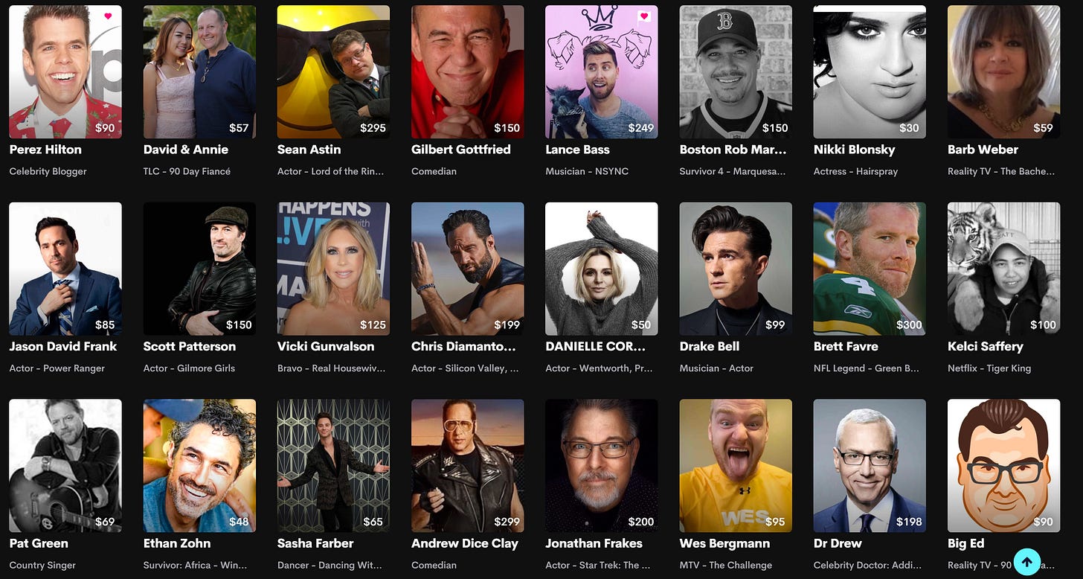Open Pat Green's black-and-white guitar photo
The image size is (1083, 579).
click(65, 466)
